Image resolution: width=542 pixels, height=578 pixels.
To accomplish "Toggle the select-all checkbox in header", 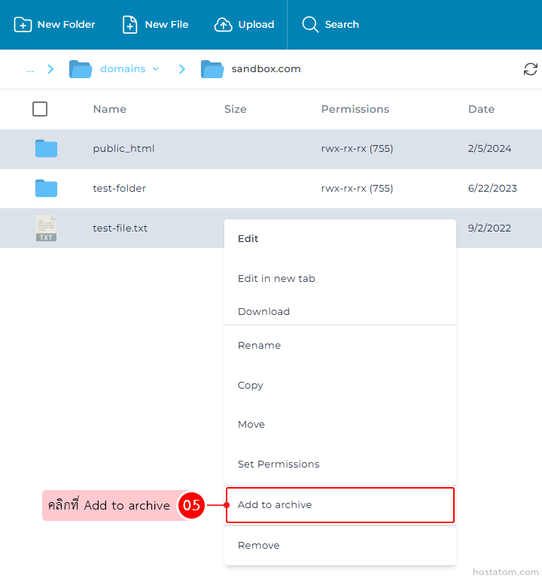I will click(x=40, y=109).
